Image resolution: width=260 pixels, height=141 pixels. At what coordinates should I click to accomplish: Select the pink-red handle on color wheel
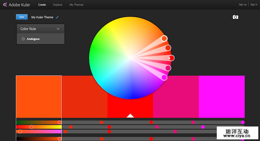pyautogui.click(x=168, y=68)
